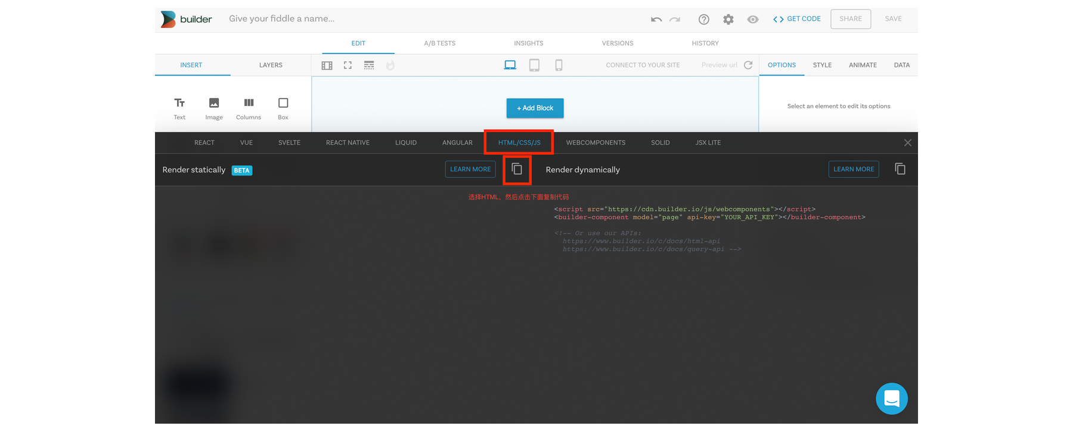Select mobile phone device preview

coord(559,65)
